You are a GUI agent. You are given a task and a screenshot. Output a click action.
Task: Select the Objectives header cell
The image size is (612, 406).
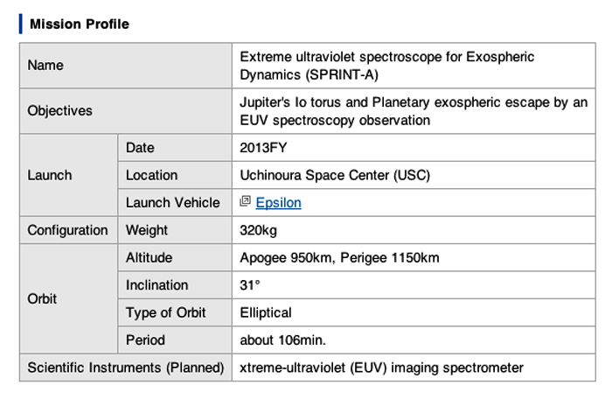coord(126,111)
